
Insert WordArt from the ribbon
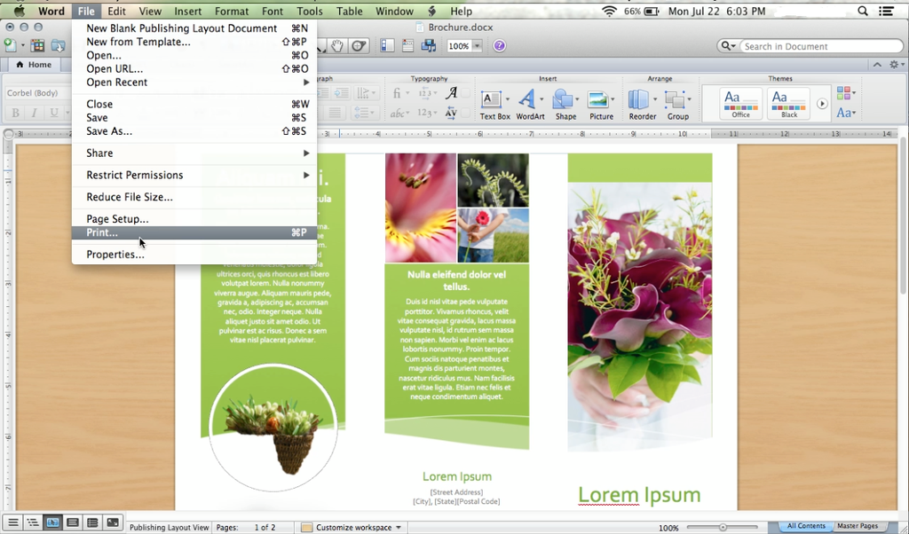[x=527, y=99]
